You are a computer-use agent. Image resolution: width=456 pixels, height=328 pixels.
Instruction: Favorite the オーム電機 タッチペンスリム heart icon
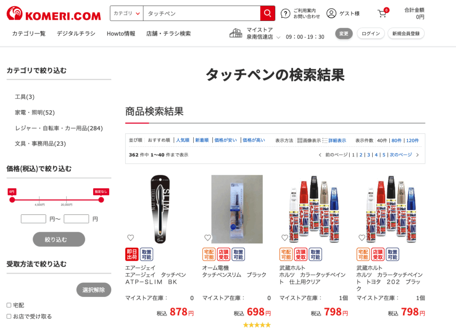pos(208,238)
